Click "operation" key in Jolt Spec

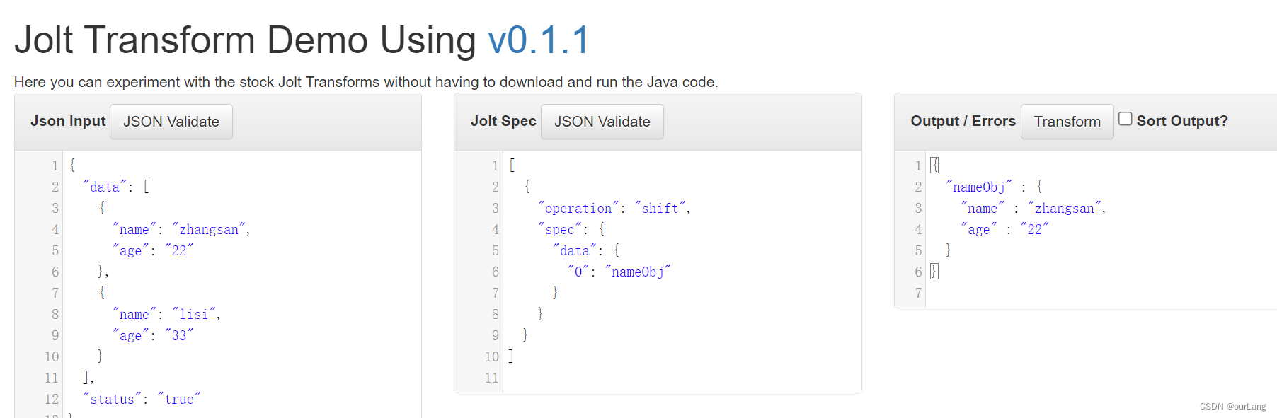pos(578,208)
